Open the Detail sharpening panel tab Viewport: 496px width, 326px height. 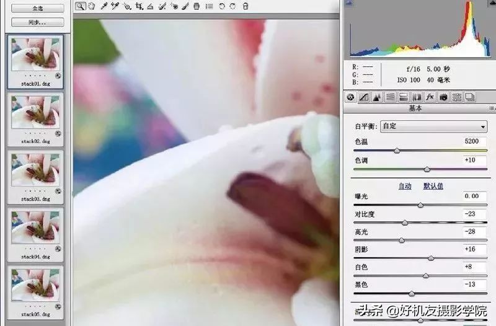click(377, 97)
